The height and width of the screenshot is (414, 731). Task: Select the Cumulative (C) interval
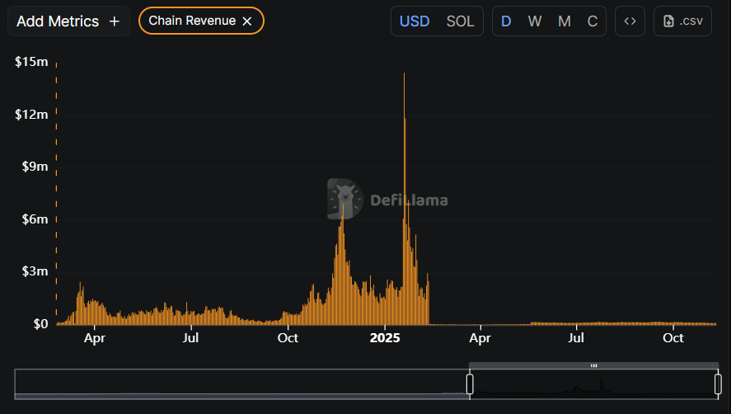[x=592, y=21]
